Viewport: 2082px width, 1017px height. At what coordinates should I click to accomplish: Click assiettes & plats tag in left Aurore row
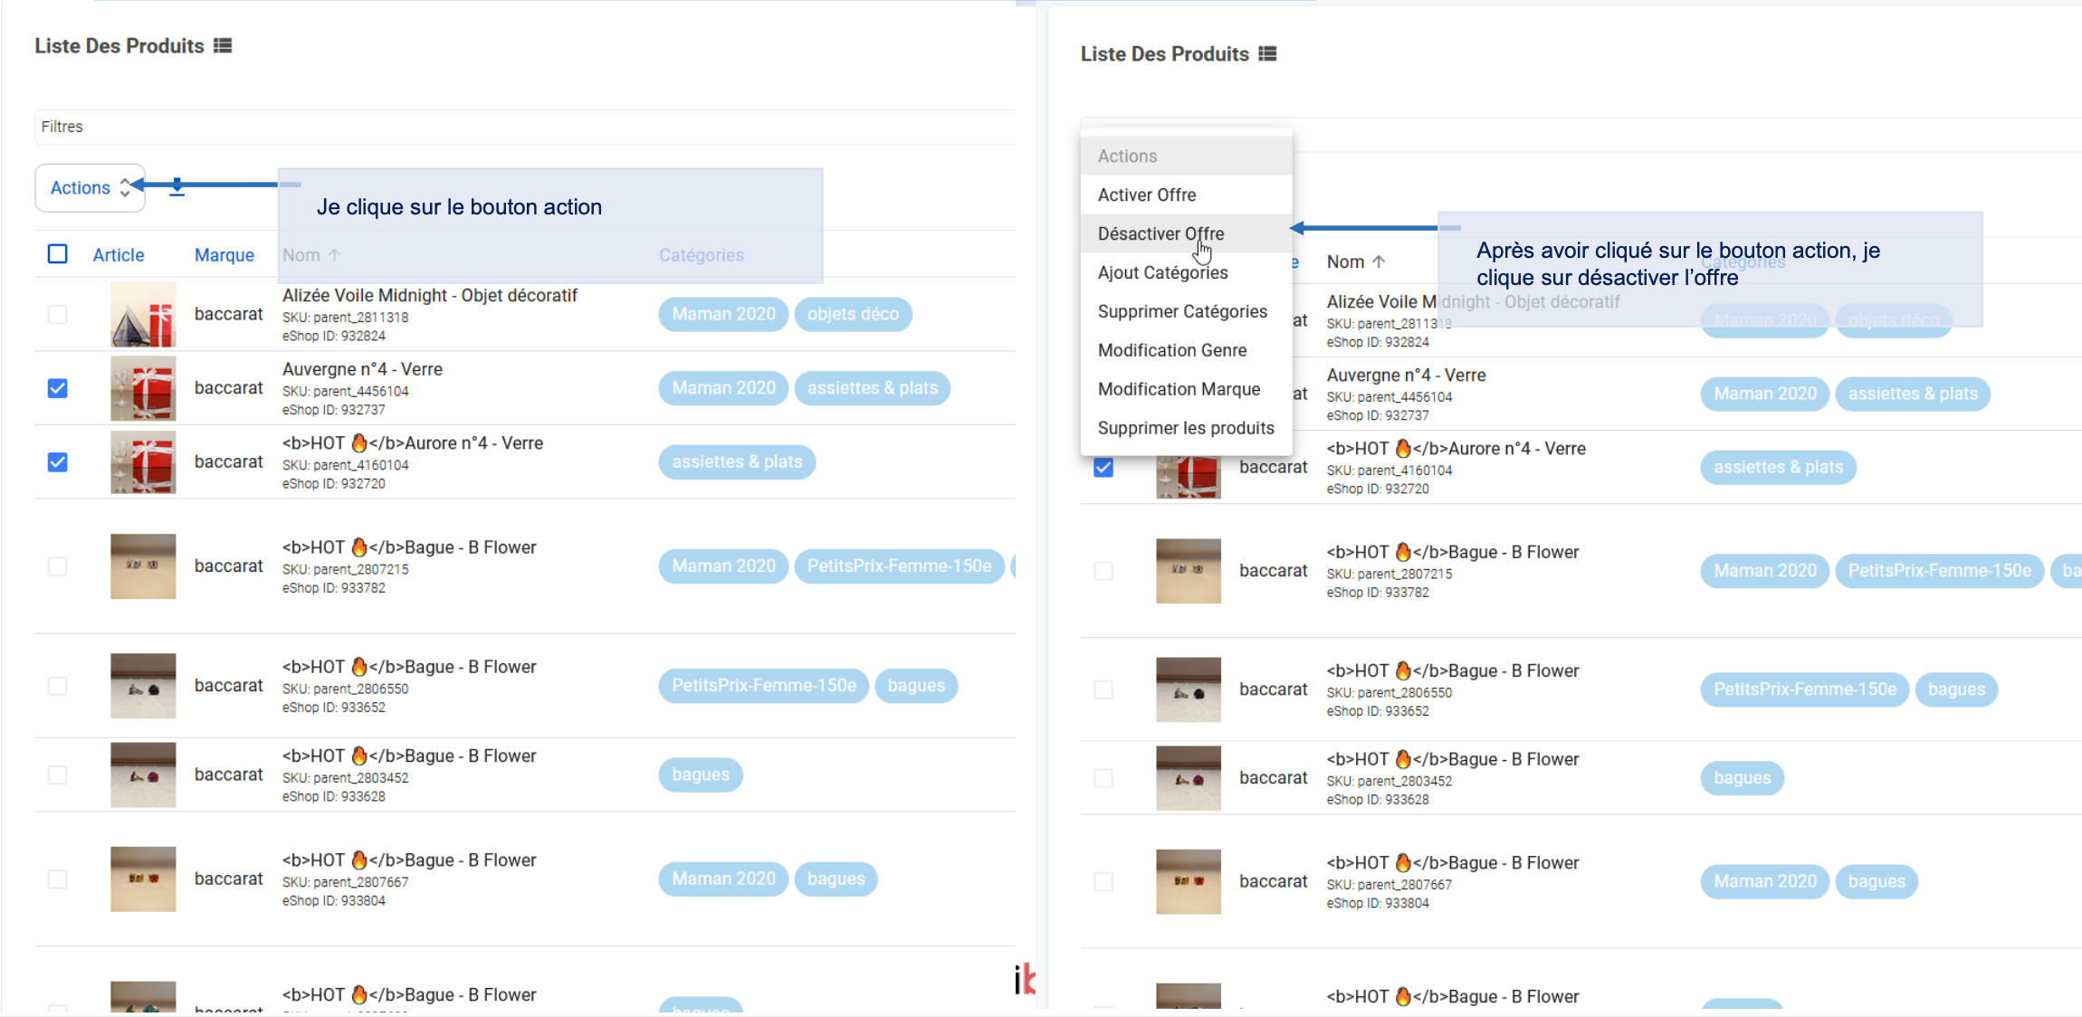tap(737, 462)
